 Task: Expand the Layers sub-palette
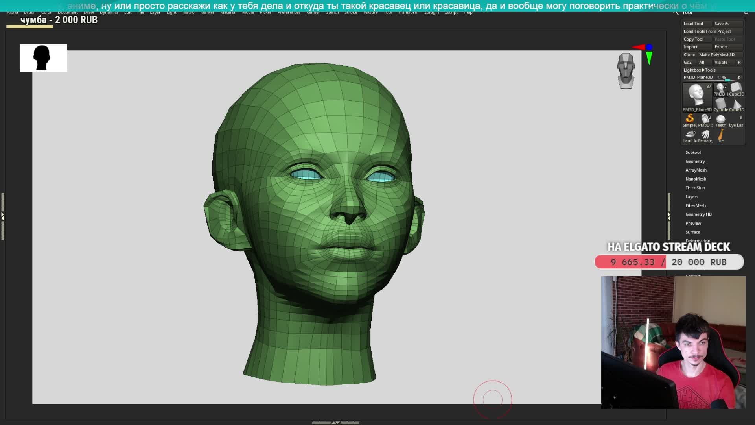(x=692, y=197)
